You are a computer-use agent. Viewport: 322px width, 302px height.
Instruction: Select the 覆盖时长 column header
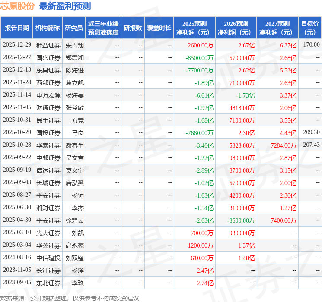point(159,28)
